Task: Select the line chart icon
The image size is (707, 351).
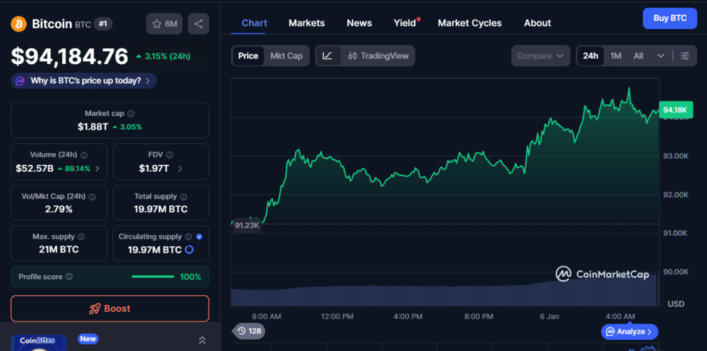Action: click(x=328, y=56)
